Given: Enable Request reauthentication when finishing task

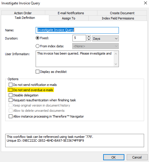Looking at the screenshot, I should click(x=10, y=100).
